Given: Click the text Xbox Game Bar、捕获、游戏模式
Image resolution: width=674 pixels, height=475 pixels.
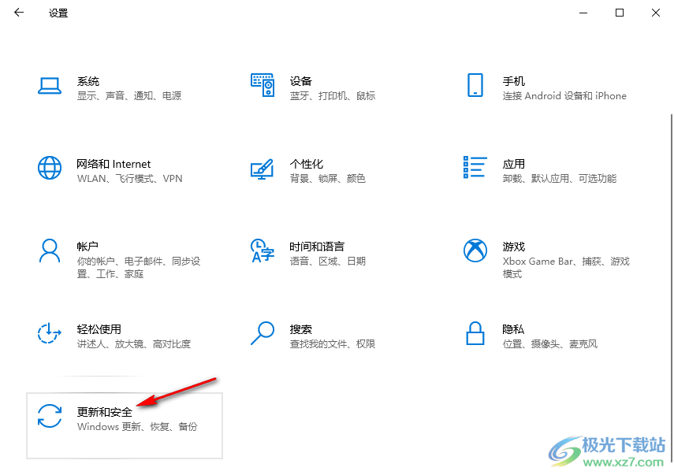Looking at the screenshot, I should pyautogui.click(x=566, y=268).
